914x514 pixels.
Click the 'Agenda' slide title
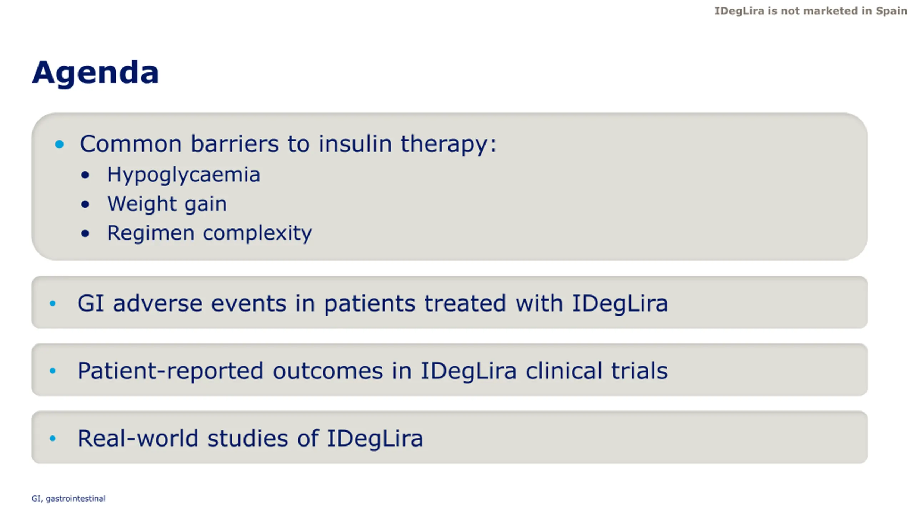[95, 74]
